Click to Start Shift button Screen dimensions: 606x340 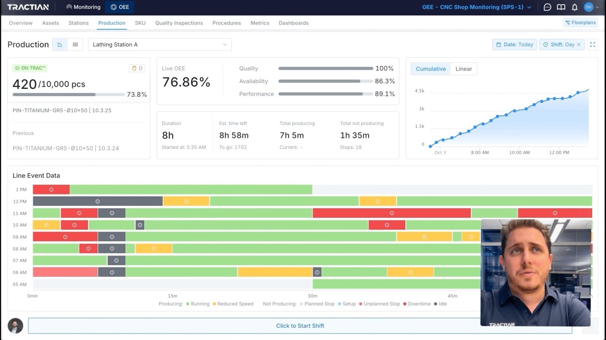pos(300,326)
